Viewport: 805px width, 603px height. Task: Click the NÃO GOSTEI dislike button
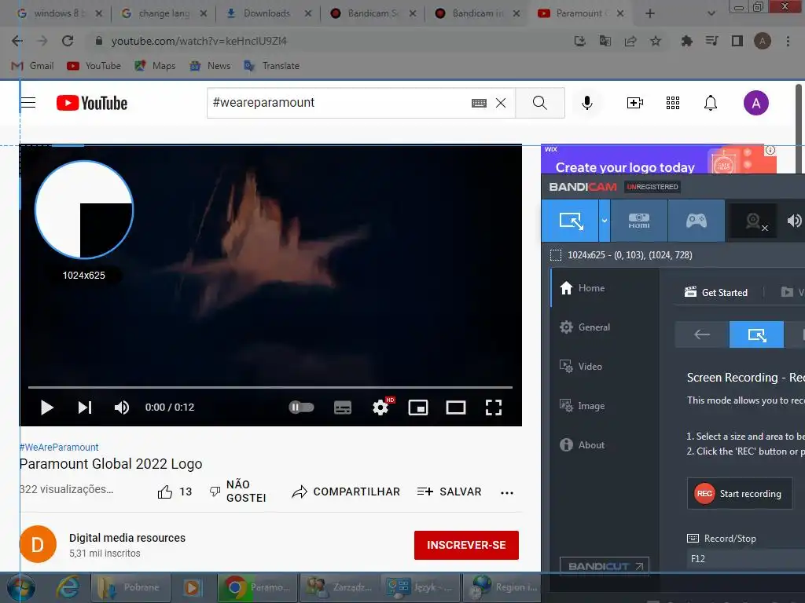point(237,492)
